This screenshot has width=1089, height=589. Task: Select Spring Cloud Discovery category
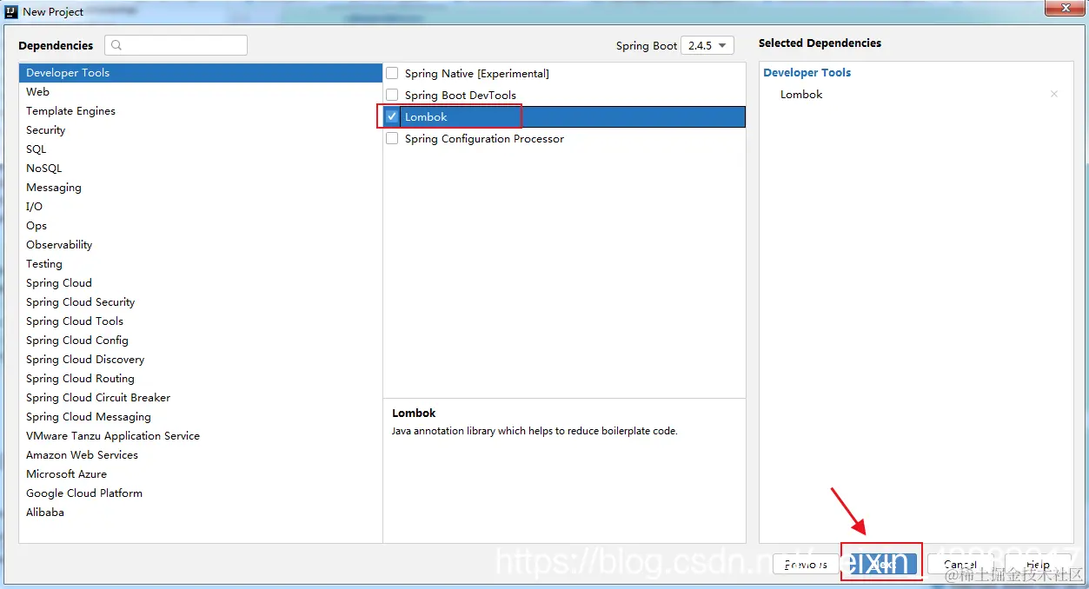click(201, 360)
